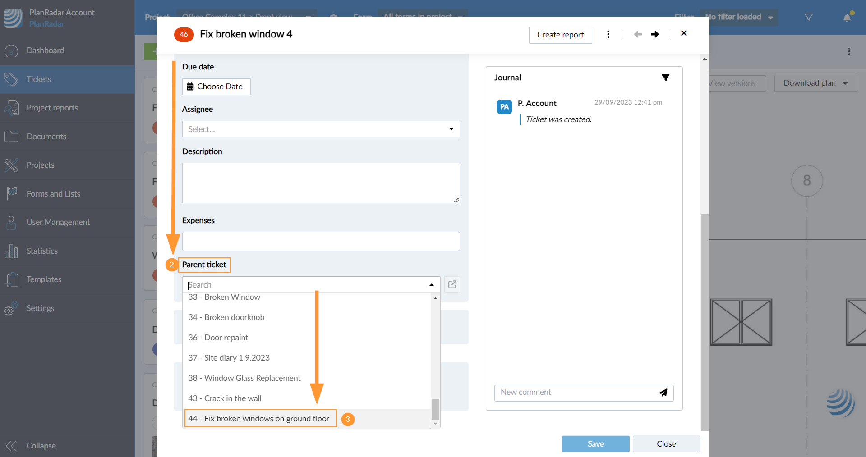Image resolution: width=866 pixels, height=457 pixels.
Task: Save the ticket changes
Action: pos(595,444)
